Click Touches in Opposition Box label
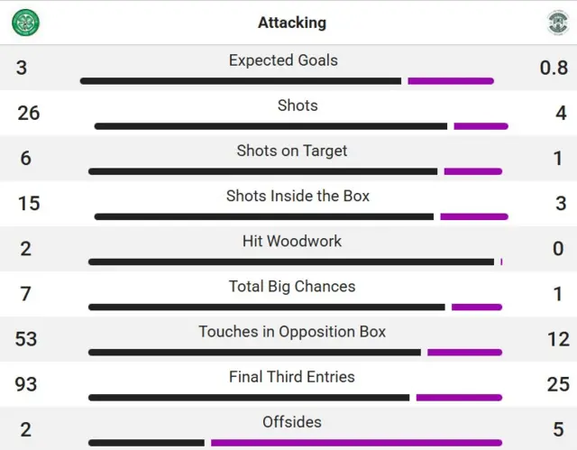Screen dimensions: 577x450 coord(292,331)
